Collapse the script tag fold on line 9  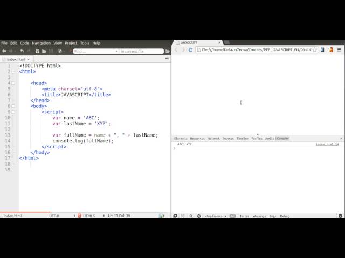click(13, 112)
